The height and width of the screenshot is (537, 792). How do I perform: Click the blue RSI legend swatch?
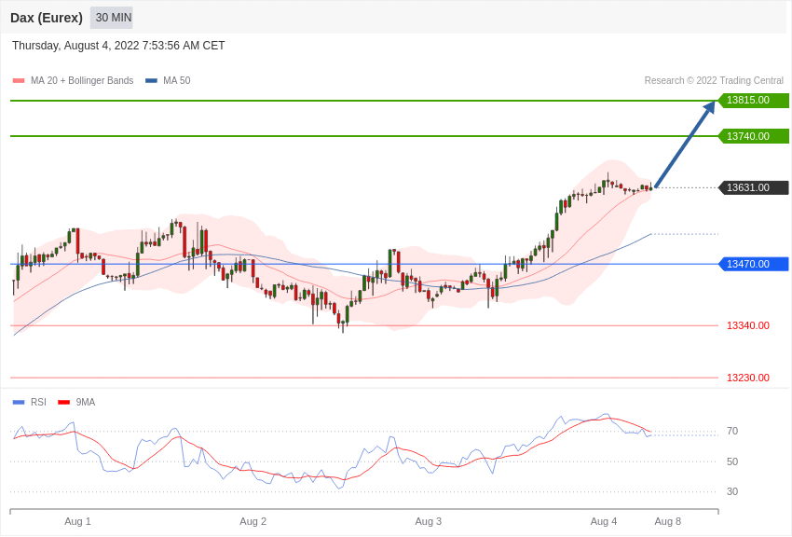pos(19,403)
